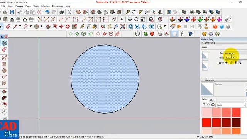Open the Colors material library dropdown
Viewport: 247px width, 139px height.
(230, 105)
